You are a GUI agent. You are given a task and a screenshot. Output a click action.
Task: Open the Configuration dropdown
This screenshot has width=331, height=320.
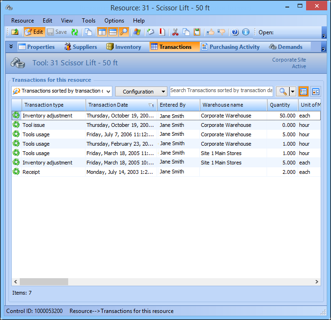click(141, 92)
